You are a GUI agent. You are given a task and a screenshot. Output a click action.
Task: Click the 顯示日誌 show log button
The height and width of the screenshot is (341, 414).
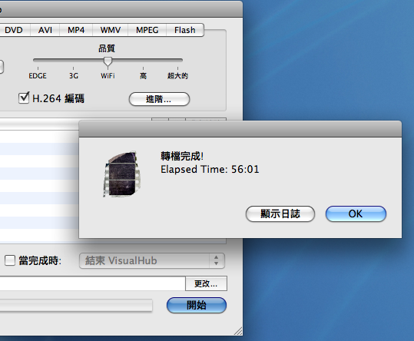280,214
